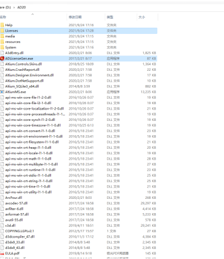
Task: Click the AltiumMS.exe application icon
Action: pyautogui.click(x=2, y=92)
